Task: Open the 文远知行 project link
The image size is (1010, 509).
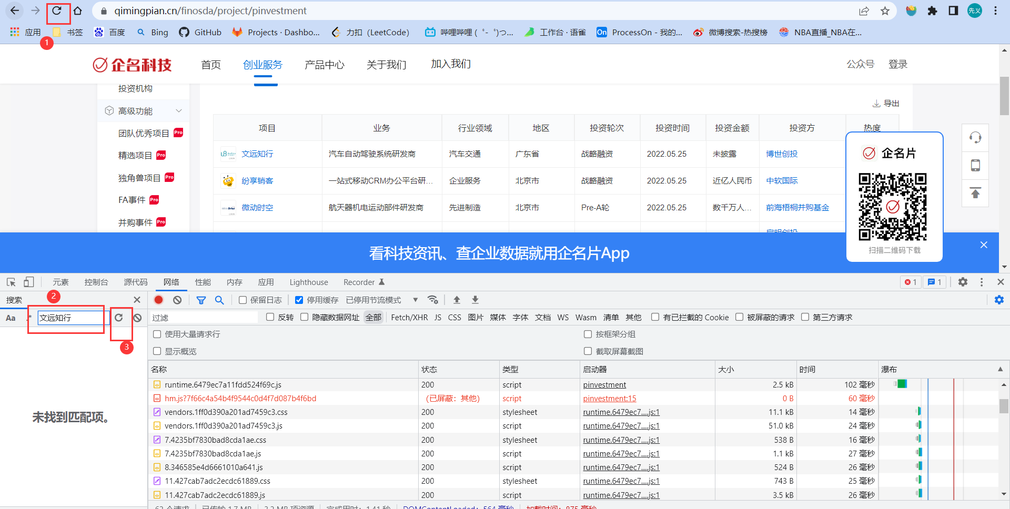Action: tap(257, 154)
